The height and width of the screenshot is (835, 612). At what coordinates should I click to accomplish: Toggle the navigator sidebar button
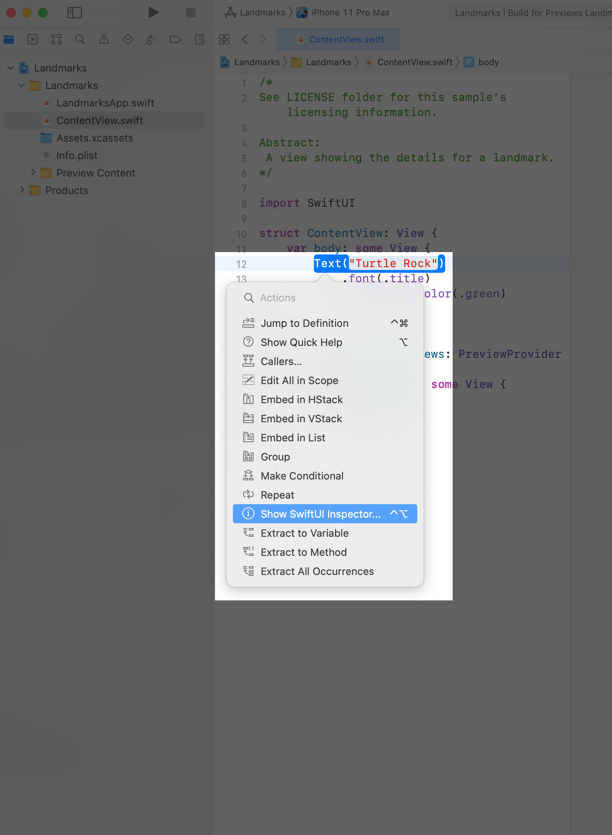coord(75,13)
